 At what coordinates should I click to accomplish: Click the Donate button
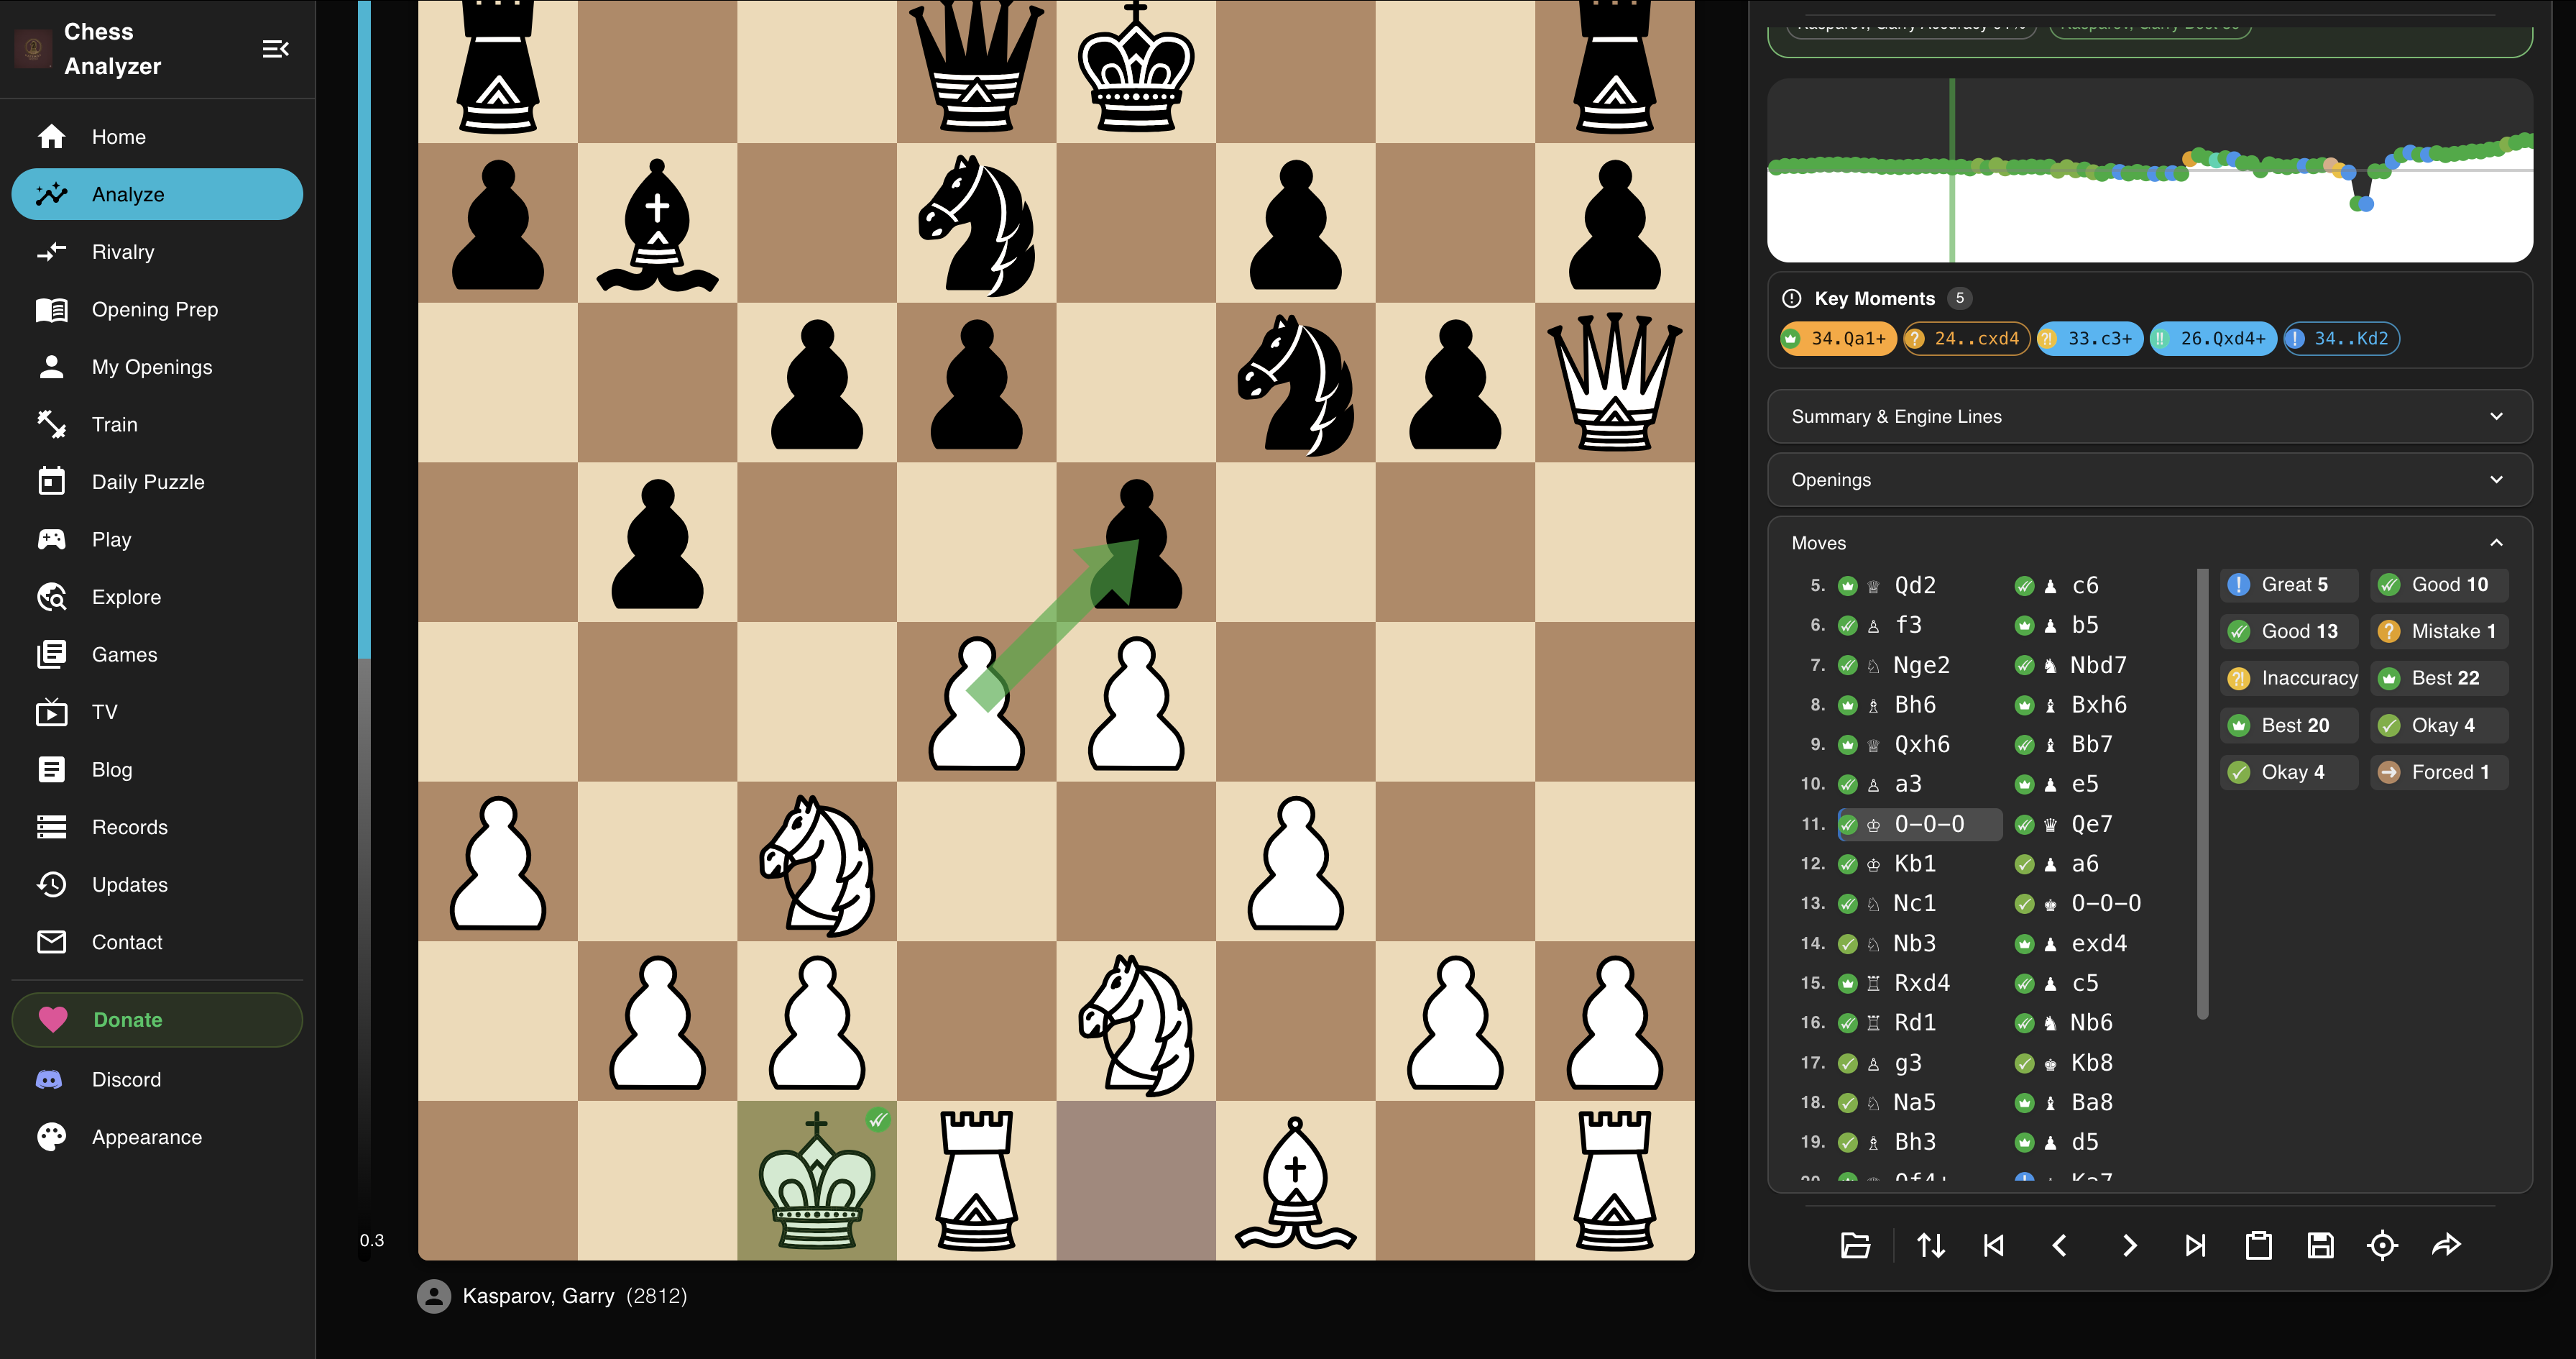(157, 1020)
